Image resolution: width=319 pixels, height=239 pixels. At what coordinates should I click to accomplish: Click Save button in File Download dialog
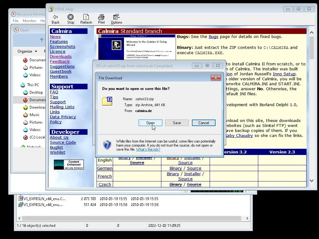pyautogui.click(x=177, y=123)
